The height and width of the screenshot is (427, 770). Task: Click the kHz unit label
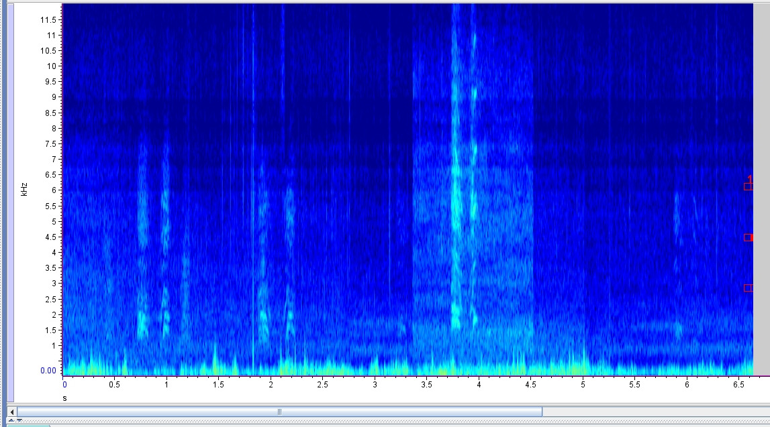coord(23,189)
